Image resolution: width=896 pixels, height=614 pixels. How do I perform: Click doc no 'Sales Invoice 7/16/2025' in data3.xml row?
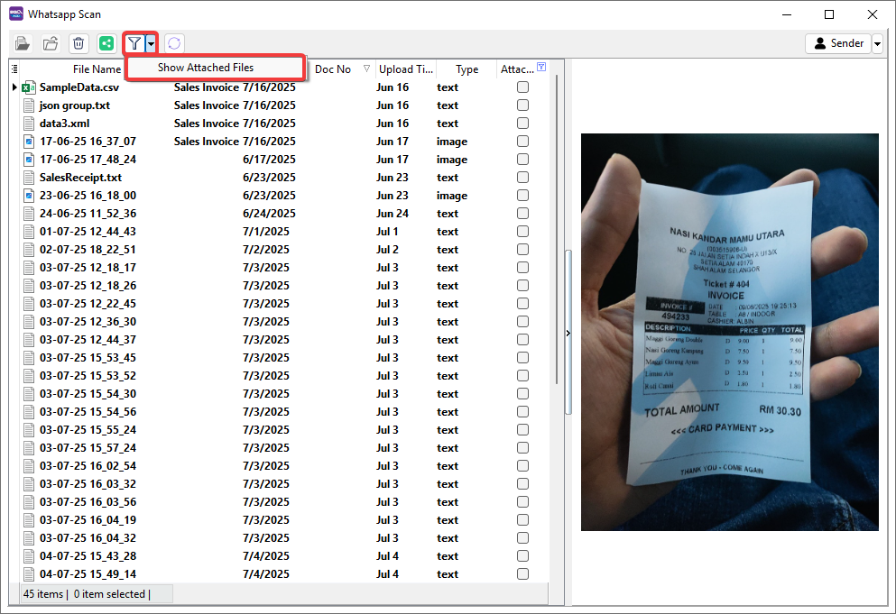(235, 124)
